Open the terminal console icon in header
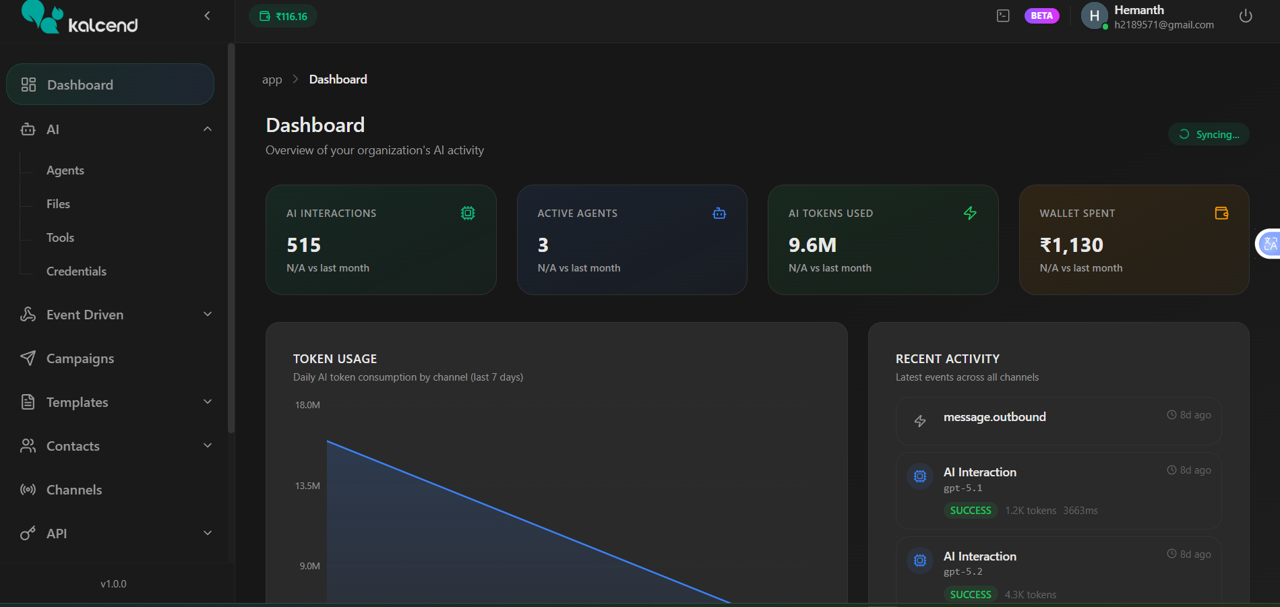Screen dimensions: 1280x607 point(1003,15)
